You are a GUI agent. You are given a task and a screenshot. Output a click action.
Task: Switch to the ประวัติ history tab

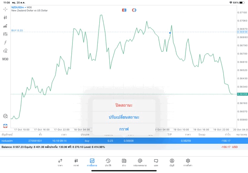tap(108, 163)
